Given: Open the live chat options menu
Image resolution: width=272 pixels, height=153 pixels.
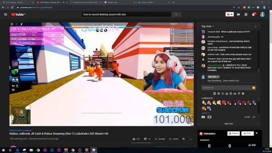Looking at the screenshot, I should 255,26.
